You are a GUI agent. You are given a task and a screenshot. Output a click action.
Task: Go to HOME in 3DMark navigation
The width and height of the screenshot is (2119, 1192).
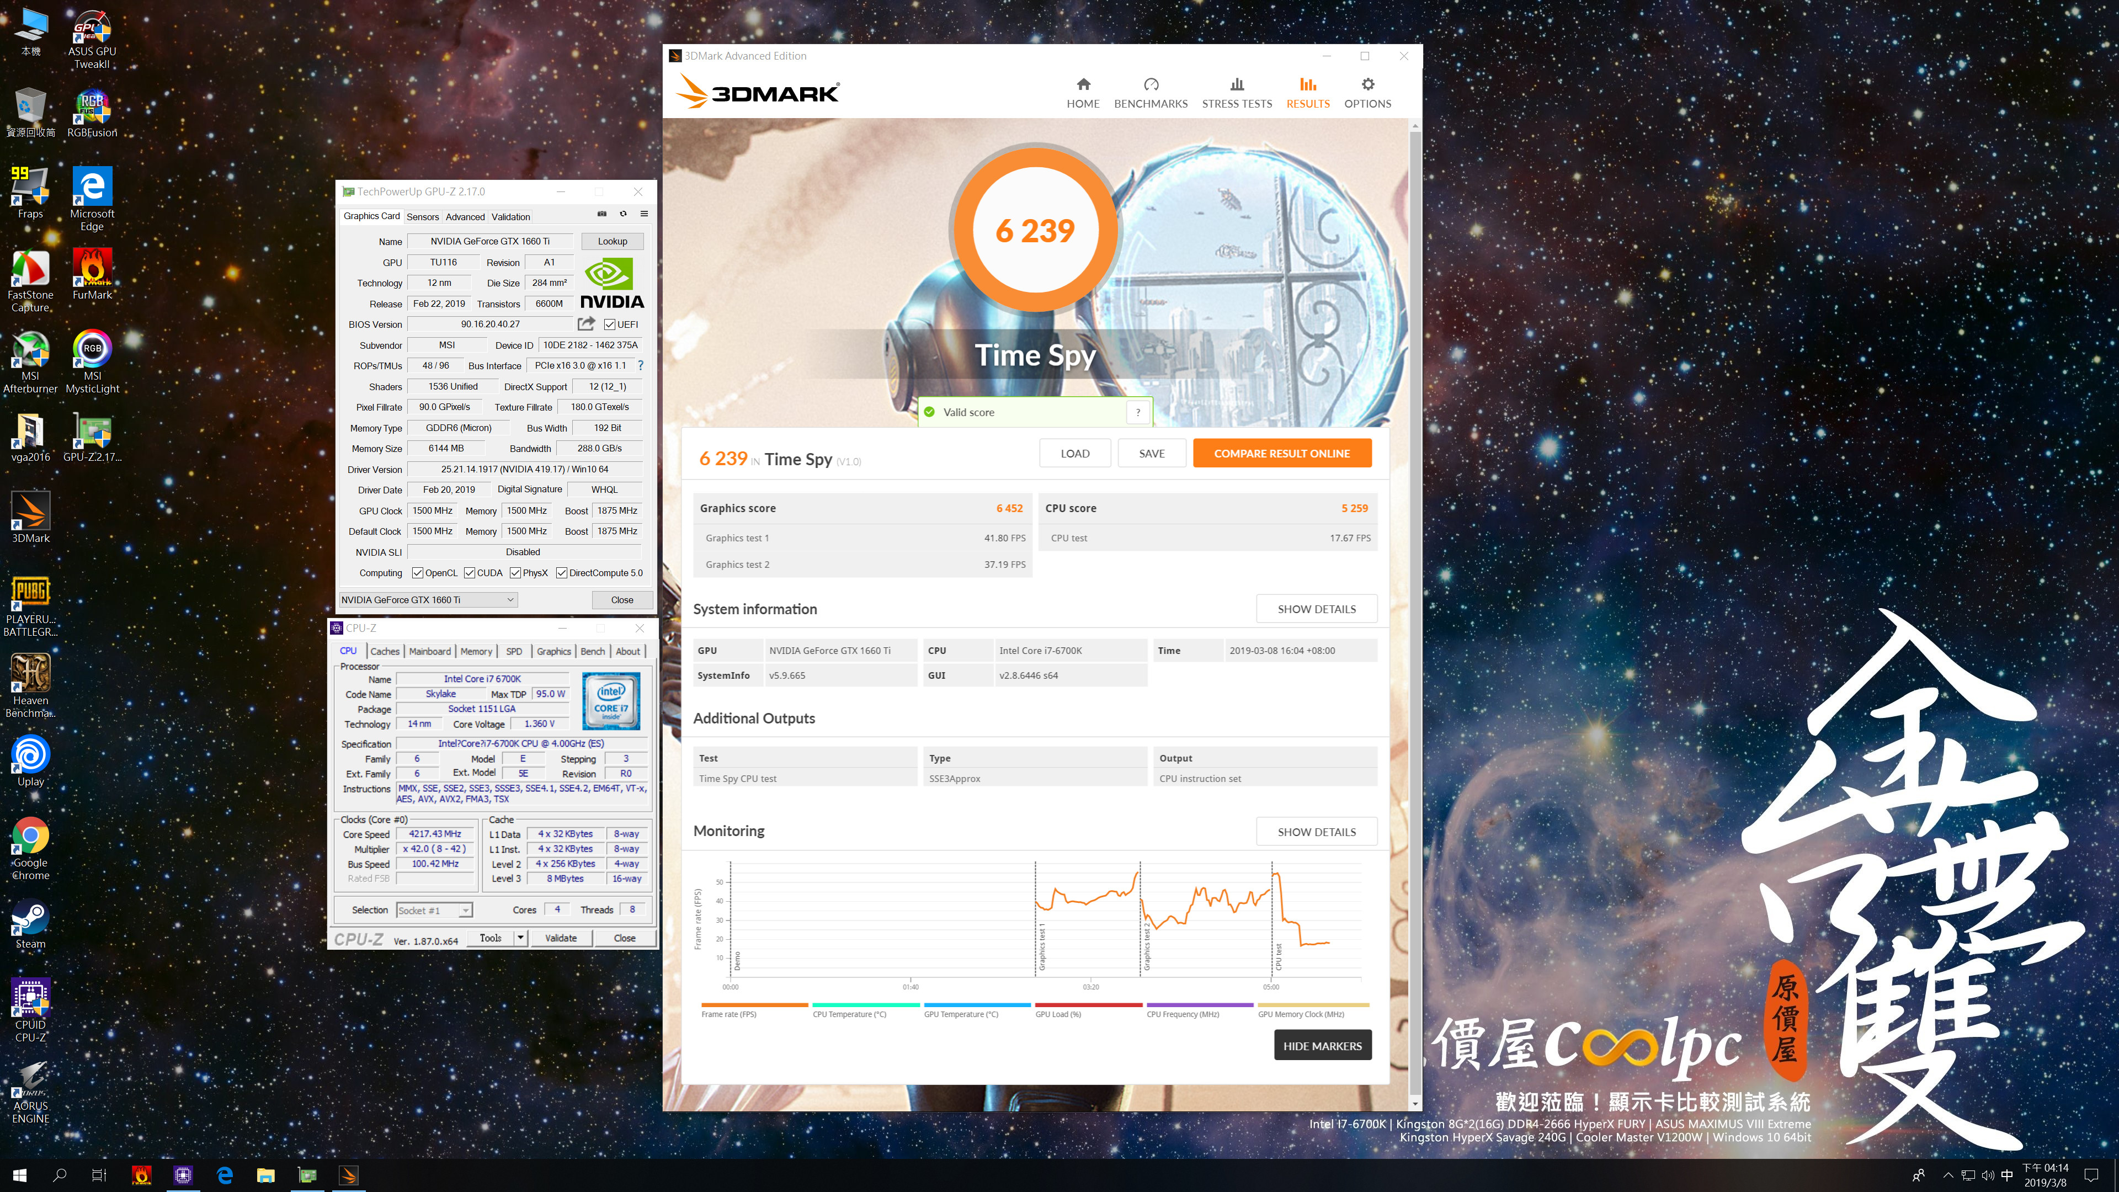click(x=1083, y=93)
